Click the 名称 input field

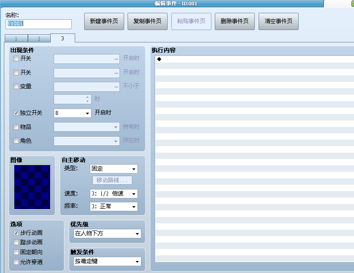click(39, 24)
